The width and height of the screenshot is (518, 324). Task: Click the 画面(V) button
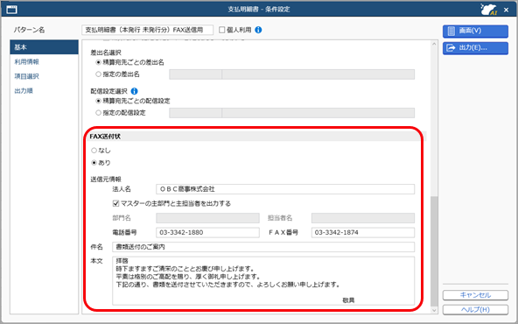point(475,31)
